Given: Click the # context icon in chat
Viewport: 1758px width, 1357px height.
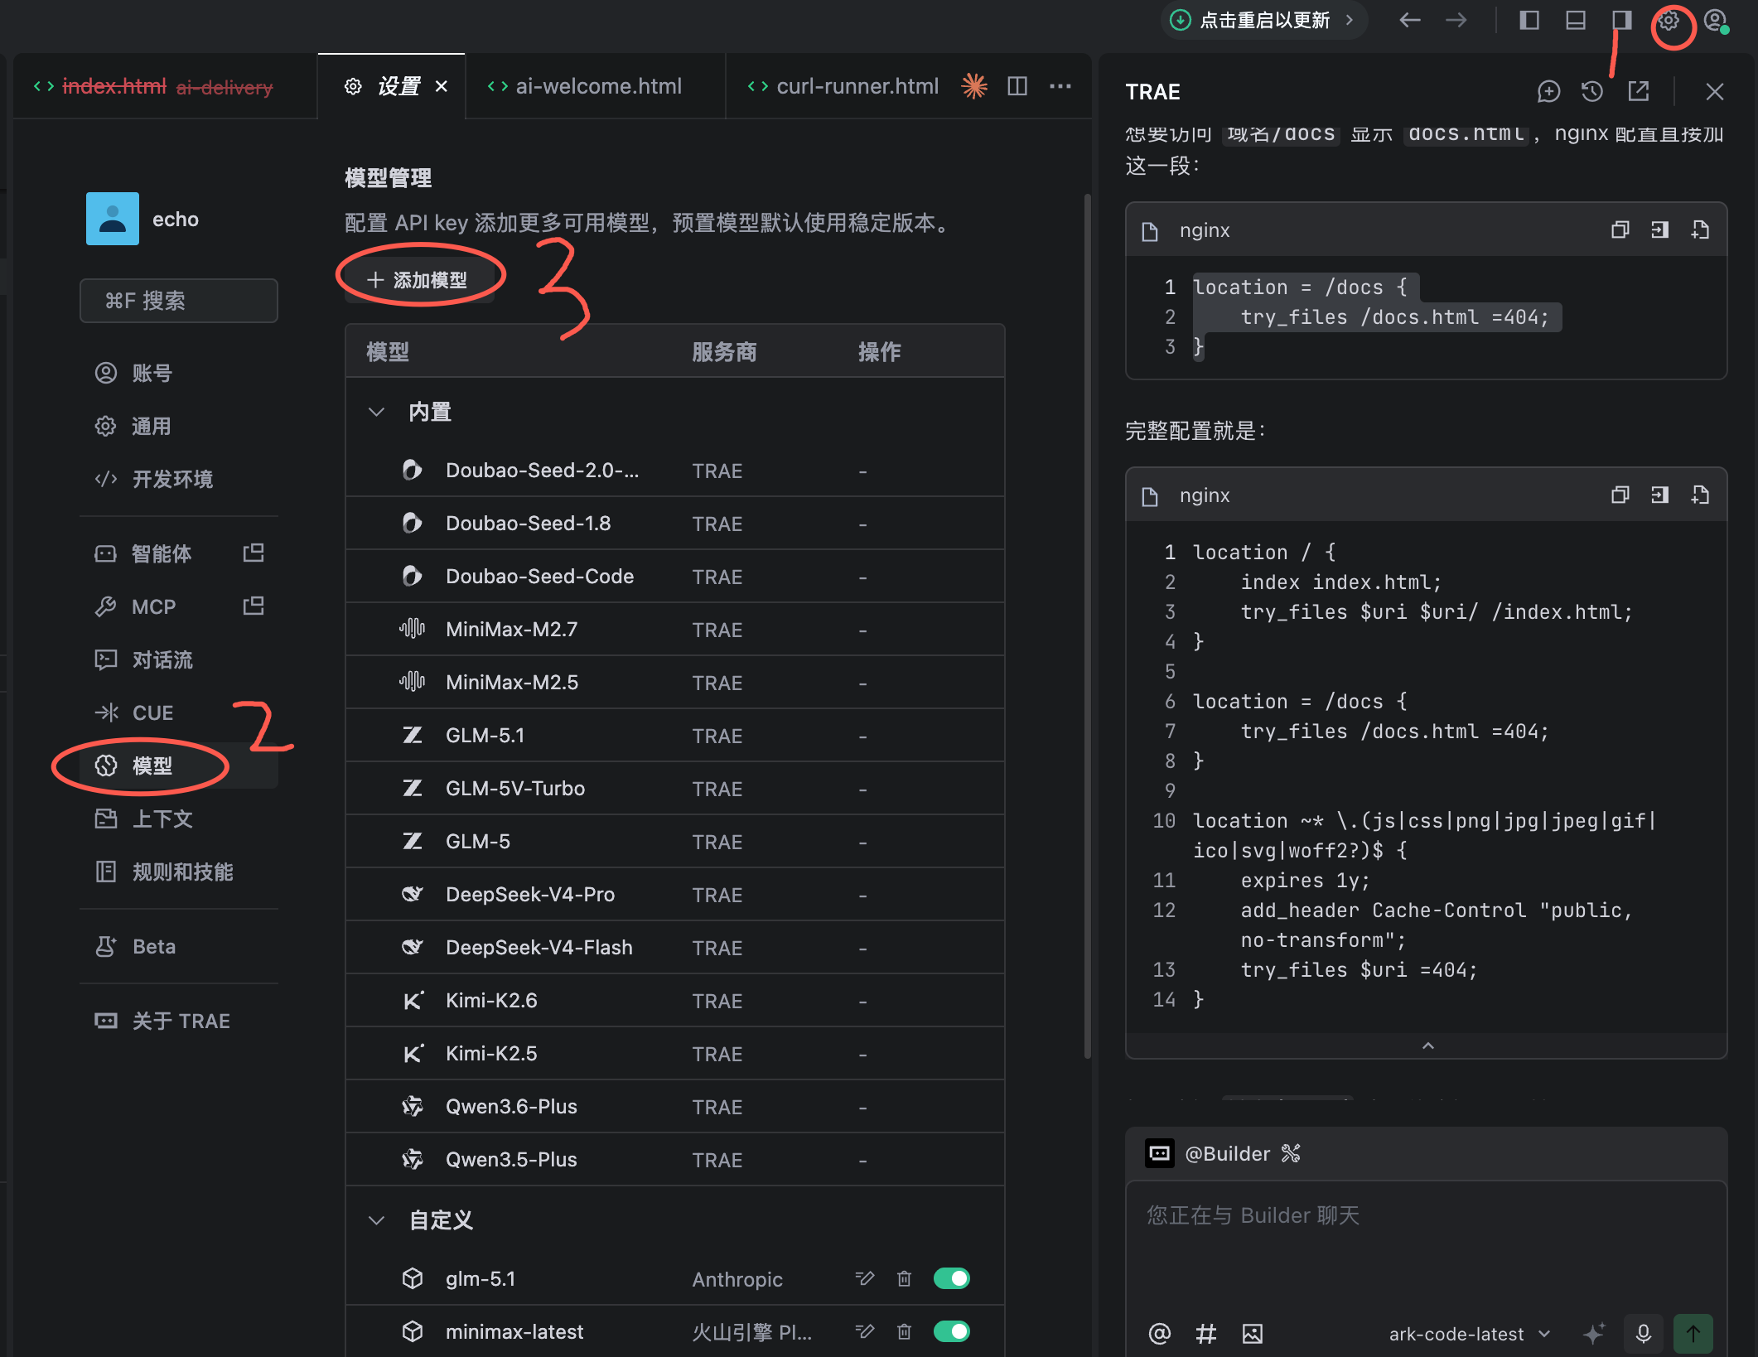Looking at the screenshot, I should click(1206, 1333).
